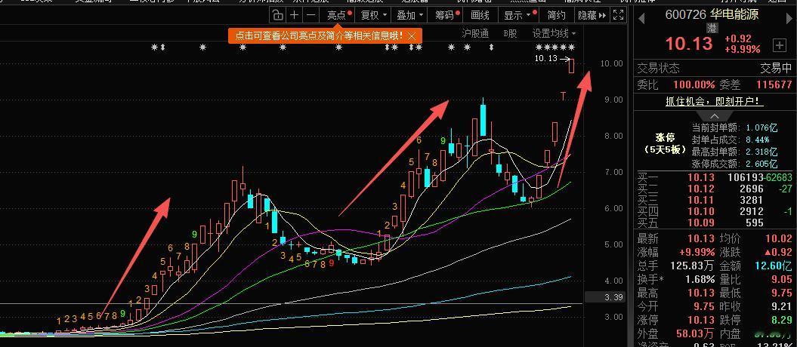Close the orange company highlights tooltip

pos(412,36)
